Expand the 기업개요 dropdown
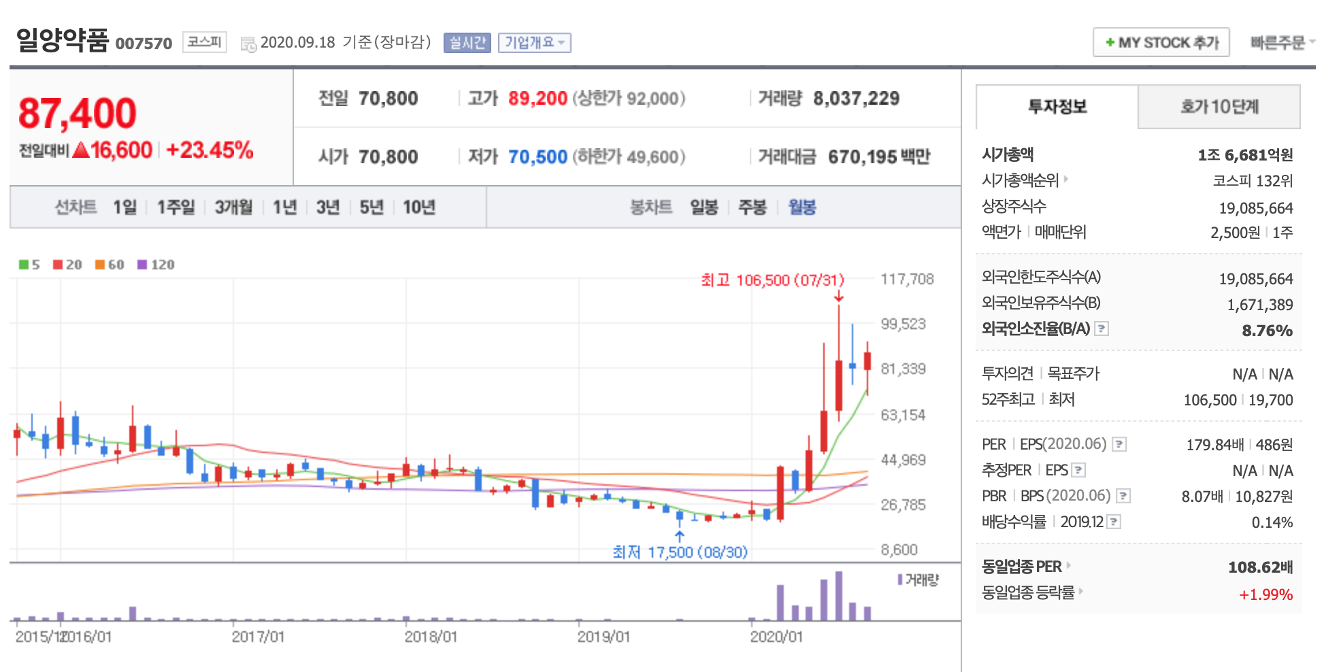 click(534, 43)
